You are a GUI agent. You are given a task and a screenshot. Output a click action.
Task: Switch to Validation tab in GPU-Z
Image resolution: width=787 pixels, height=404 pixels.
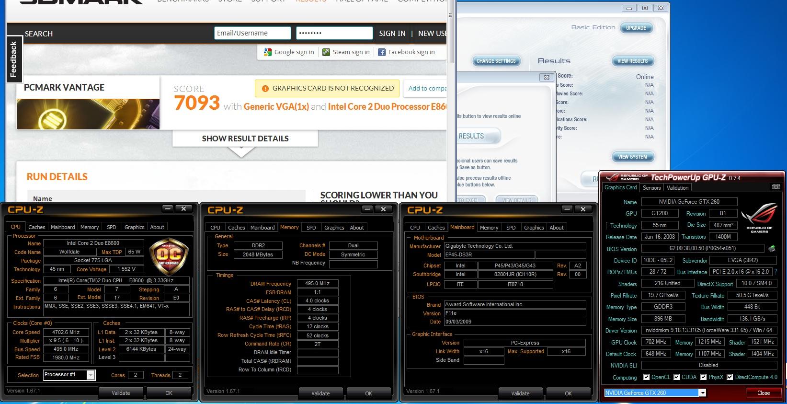click(677, 188)
